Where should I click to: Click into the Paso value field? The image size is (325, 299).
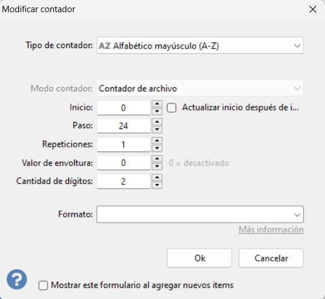click(x=123, y=126)
